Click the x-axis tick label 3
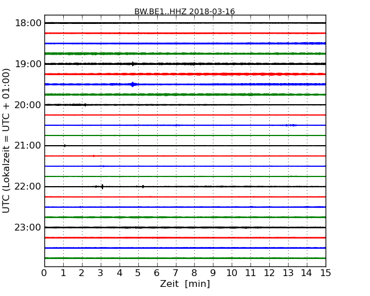The height and width of the screenshot is (296, 370). [101, 273]
